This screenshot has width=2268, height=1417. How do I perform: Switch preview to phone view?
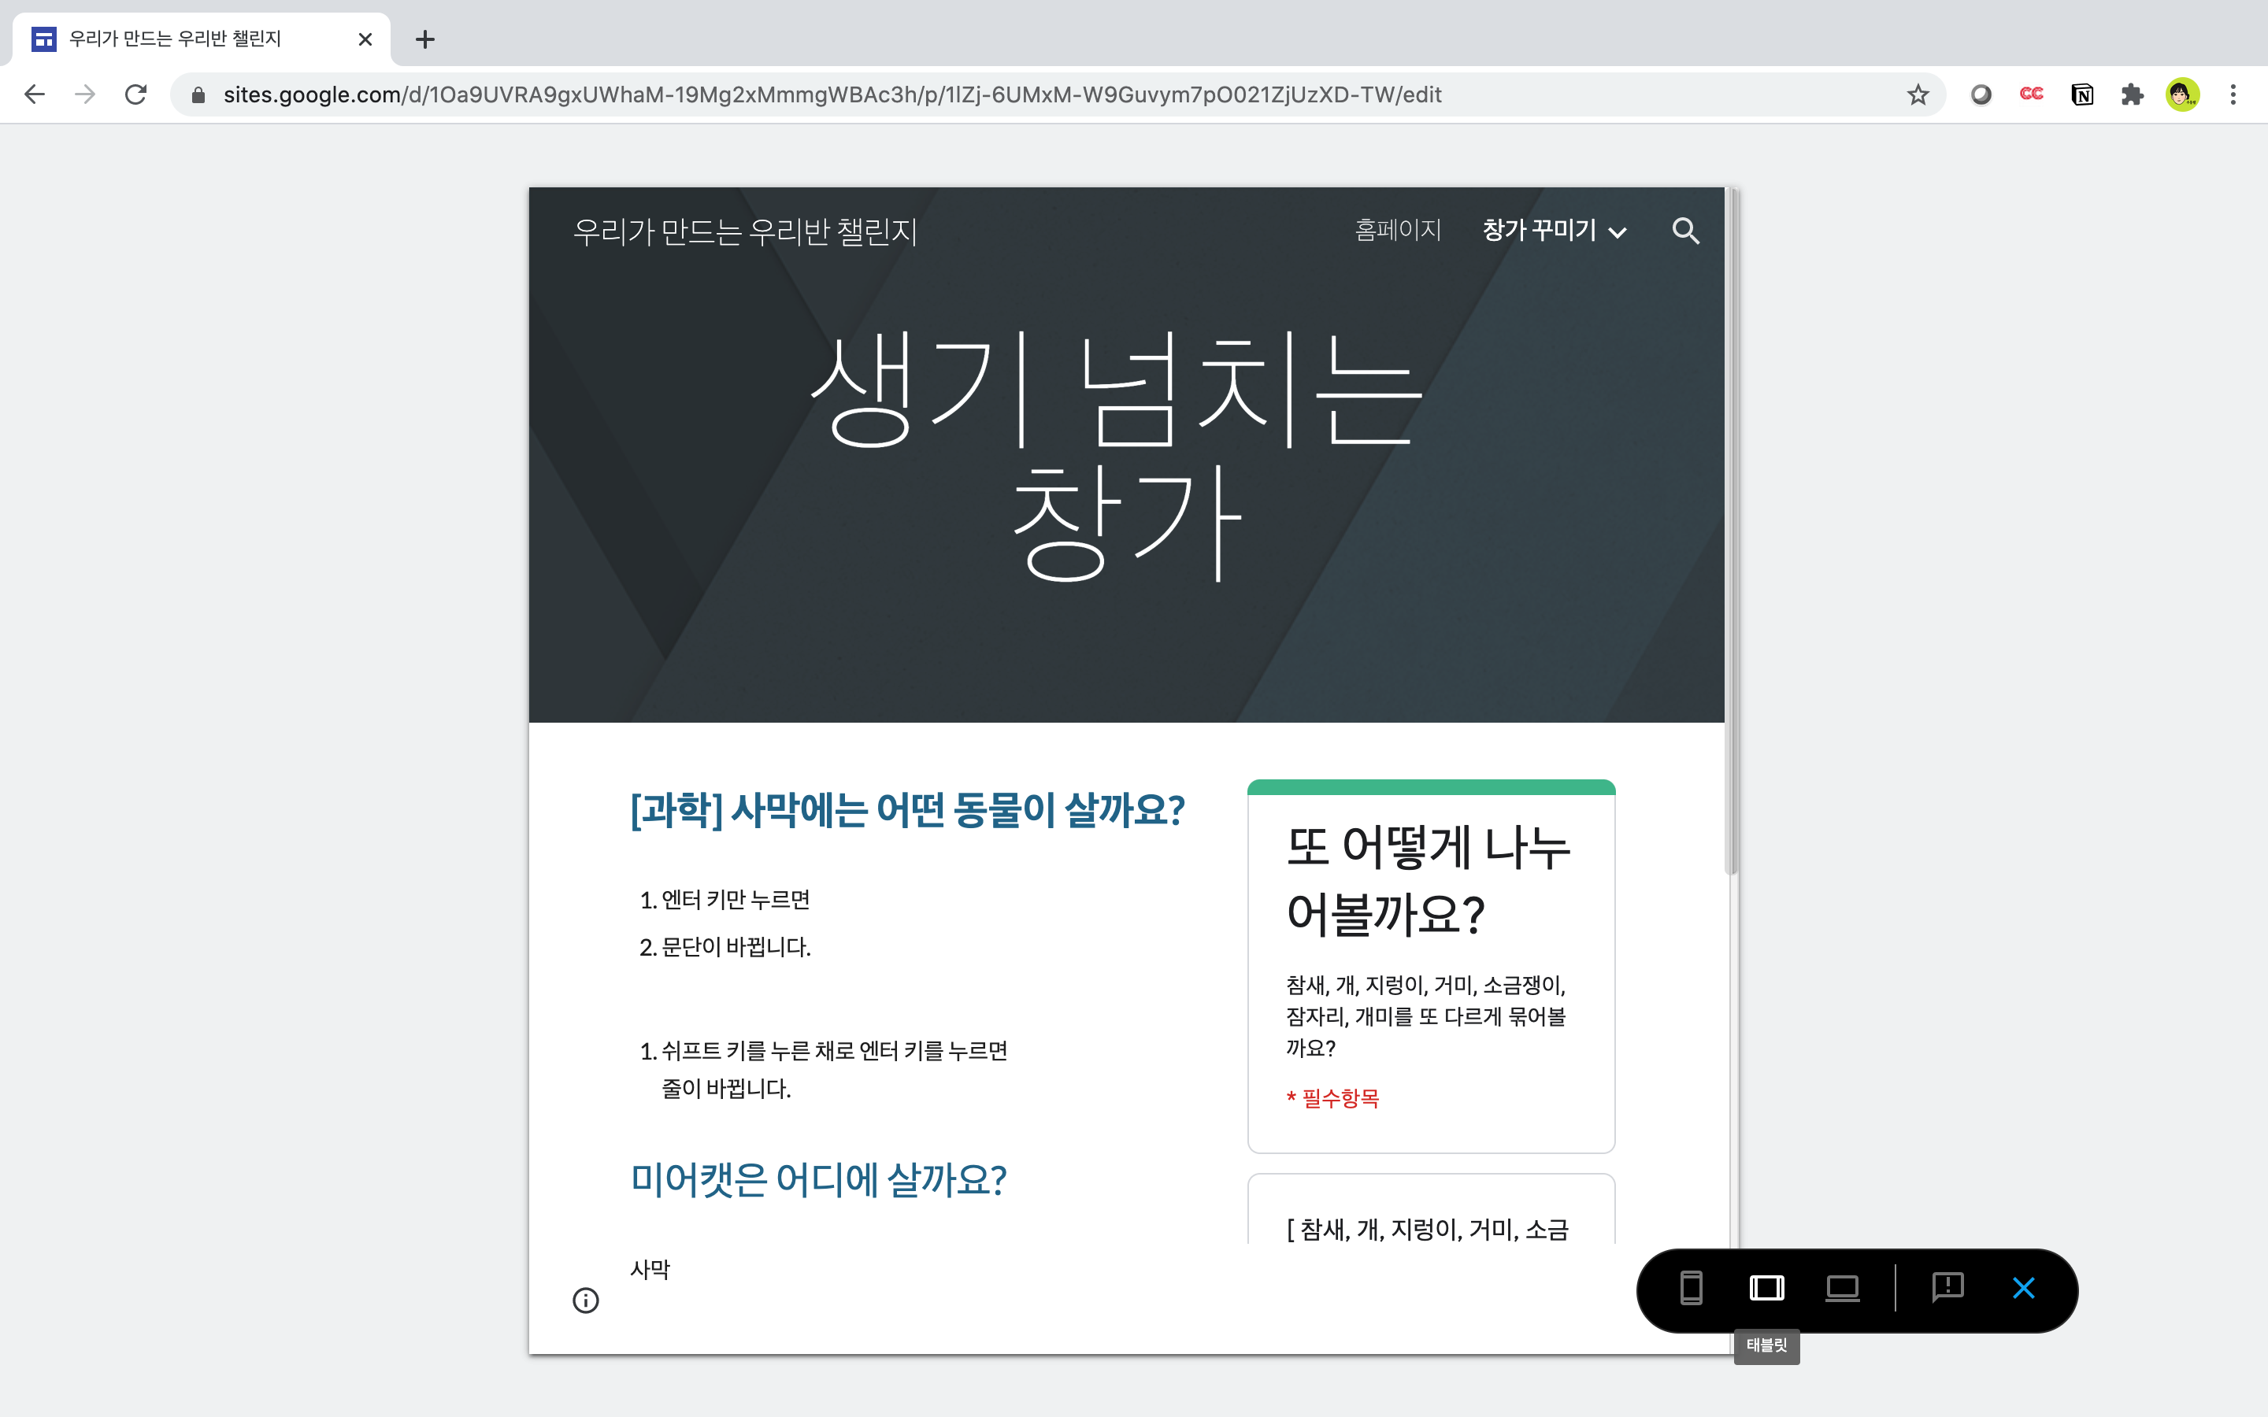click(x=1691, y=1289)
